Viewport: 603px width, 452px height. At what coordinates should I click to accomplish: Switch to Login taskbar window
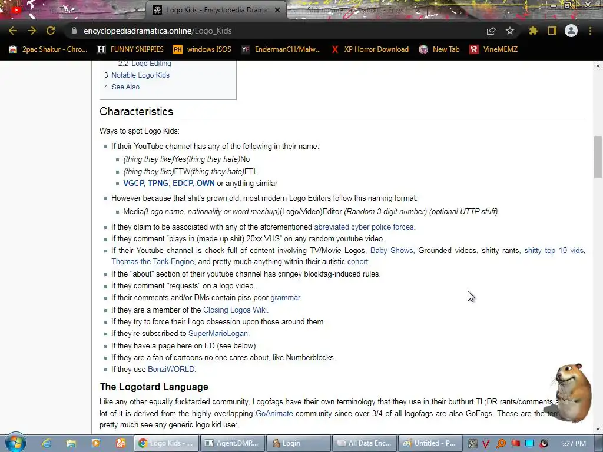298,443
